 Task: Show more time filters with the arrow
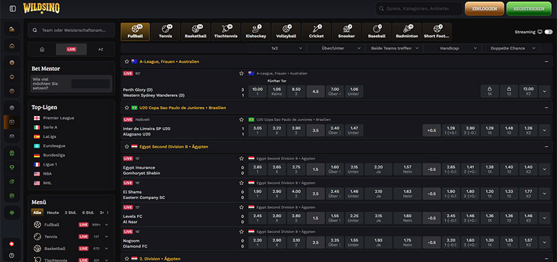(x=107, y=213)
